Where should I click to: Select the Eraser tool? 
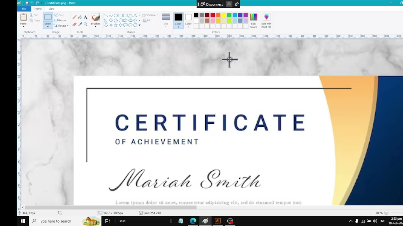[x=75, y=24]
